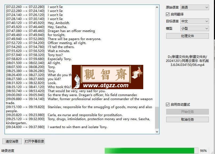Open the 原始语言 dropdown showing 英语

pyautogui.click(x=194, y=7)
